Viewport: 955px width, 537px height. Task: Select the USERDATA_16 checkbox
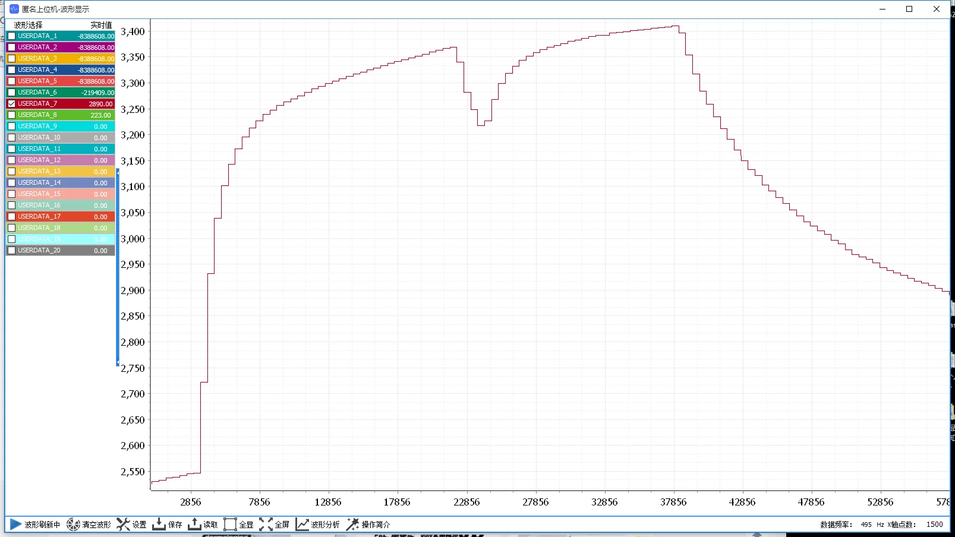point(11,206)
